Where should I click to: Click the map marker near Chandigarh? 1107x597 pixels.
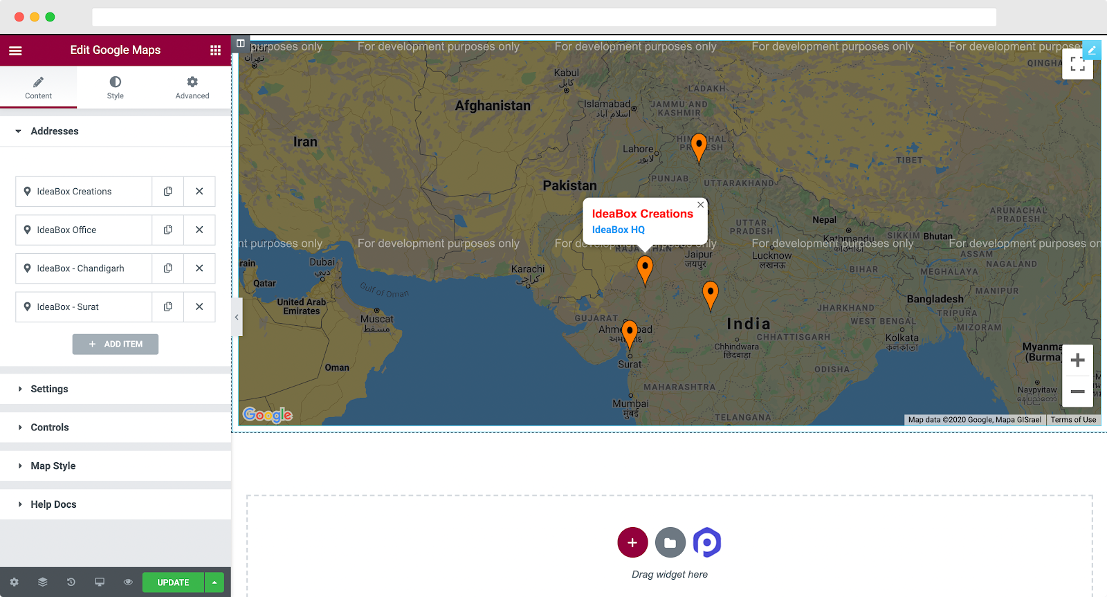coord(699,148)
